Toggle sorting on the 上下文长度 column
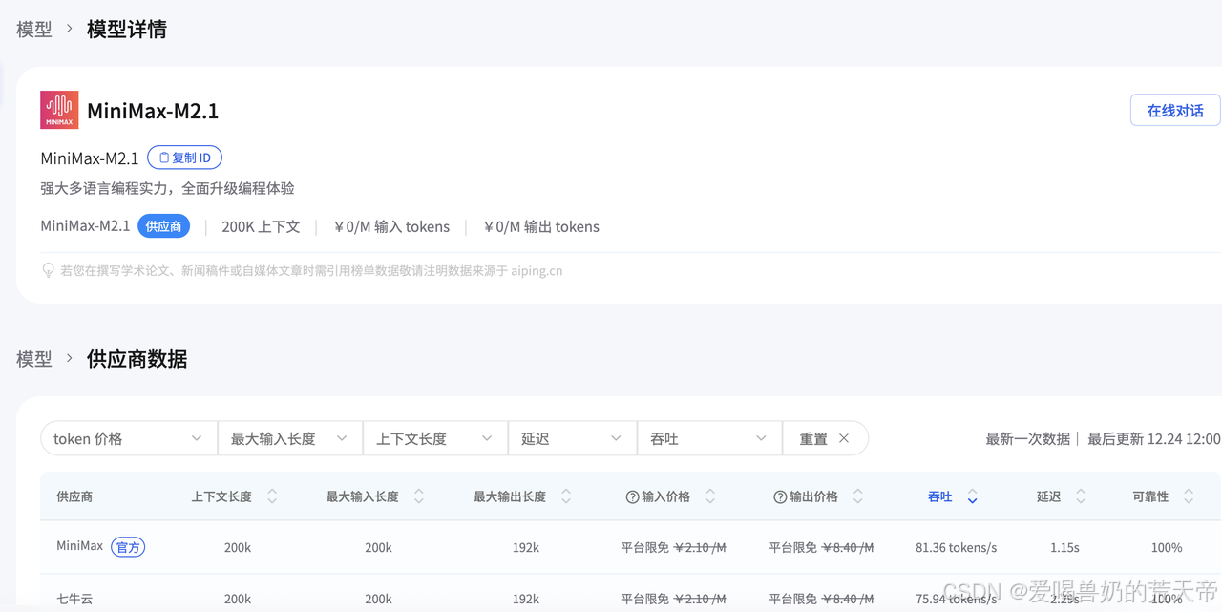 (x=271, y=496)
